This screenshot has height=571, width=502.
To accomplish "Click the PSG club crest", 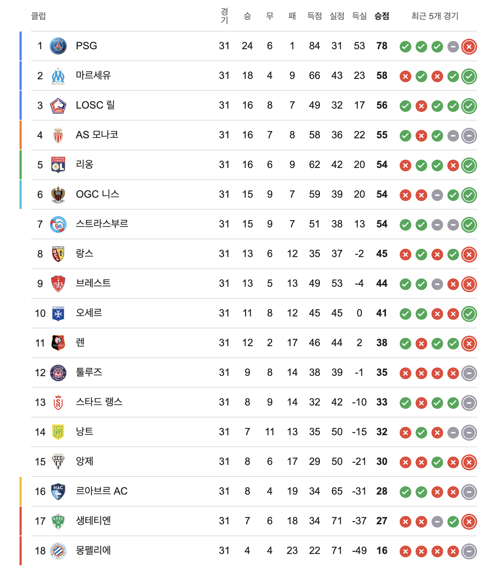I will [x=58, y=46].
